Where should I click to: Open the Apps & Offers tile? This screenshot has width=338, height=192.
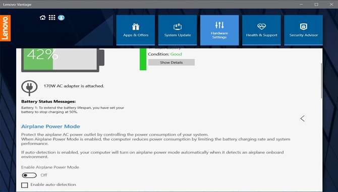click(x=136, y=30)
